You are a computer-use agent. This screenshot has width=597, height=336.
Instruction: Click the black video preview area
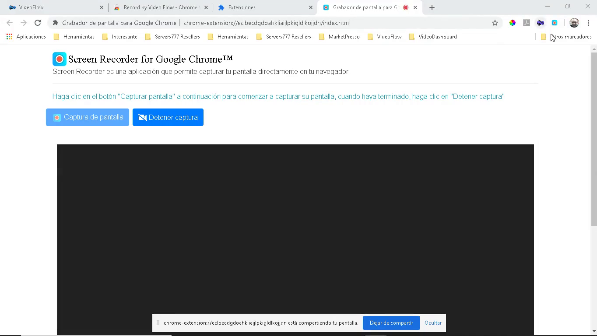click(295, 240)
